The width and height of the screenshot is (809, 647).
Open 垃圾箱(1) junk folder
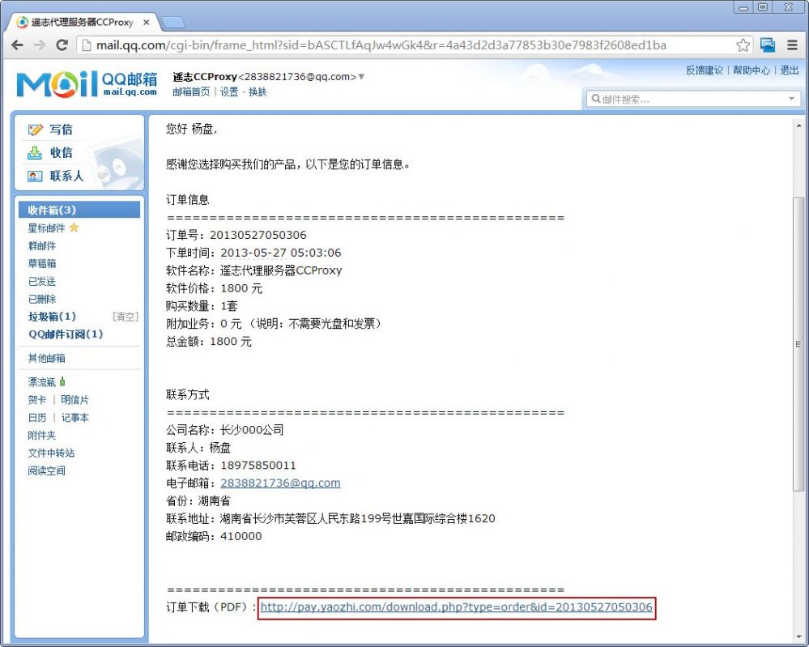coord(52,317)
